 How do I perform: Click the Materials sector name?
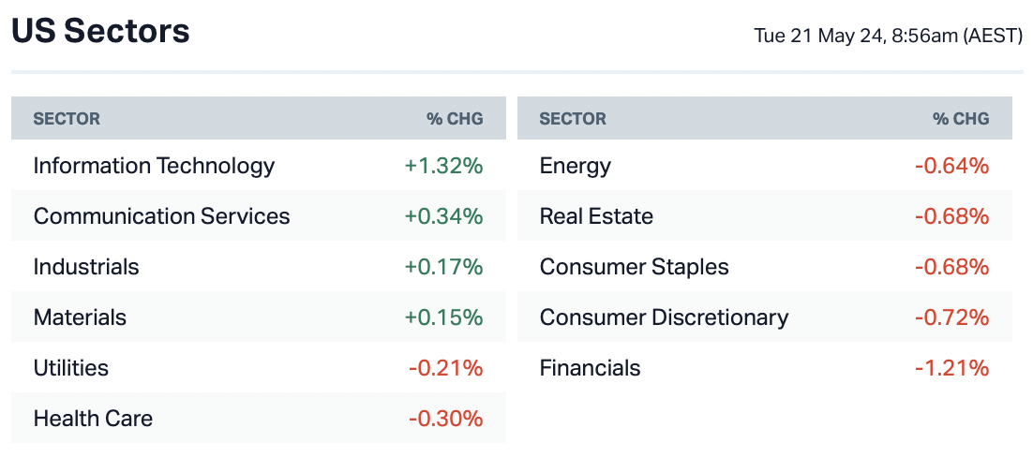pyautogui.click(x=80, y=317)
